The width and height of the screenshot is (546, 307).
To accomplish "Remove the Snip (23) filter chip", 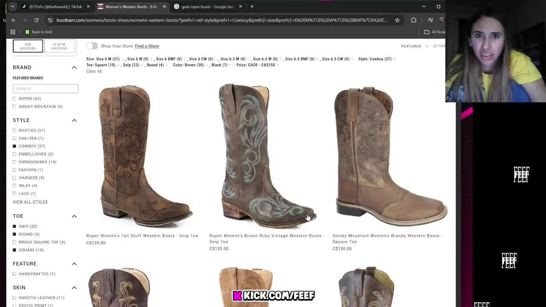I will (x=142, y=65).
